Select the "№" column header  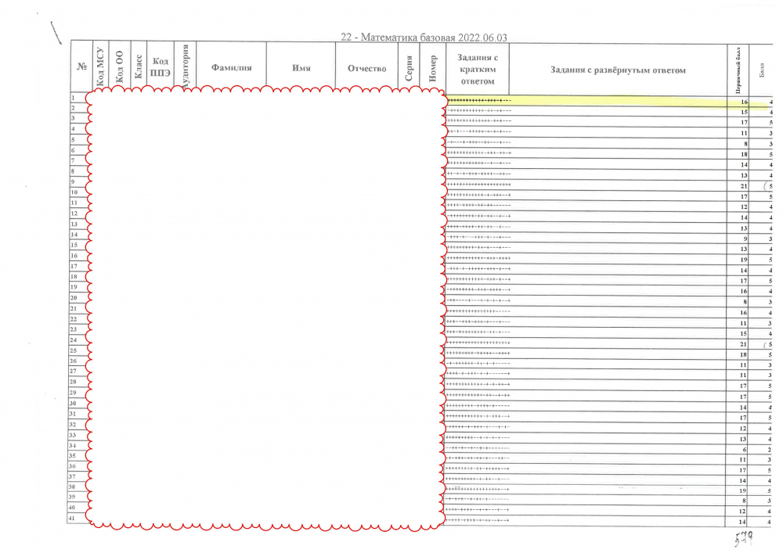tap(82, 66)
